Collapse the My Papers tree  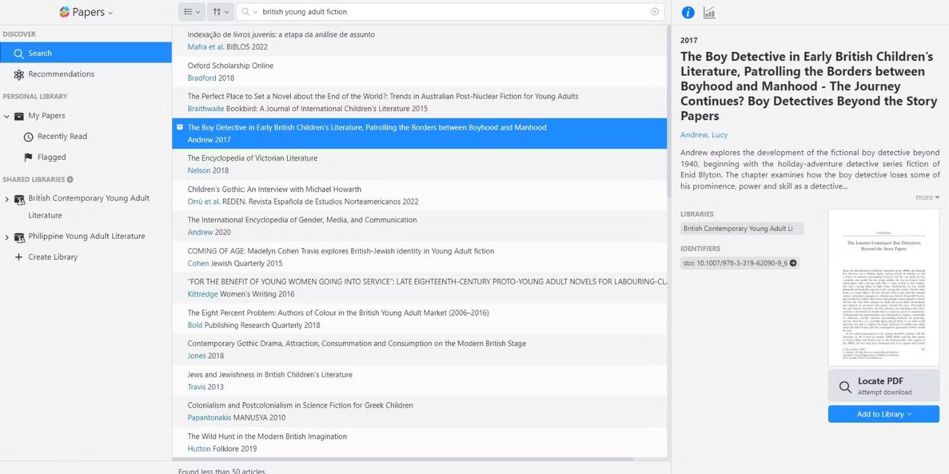pyautogui.click(x=7, y=116)
